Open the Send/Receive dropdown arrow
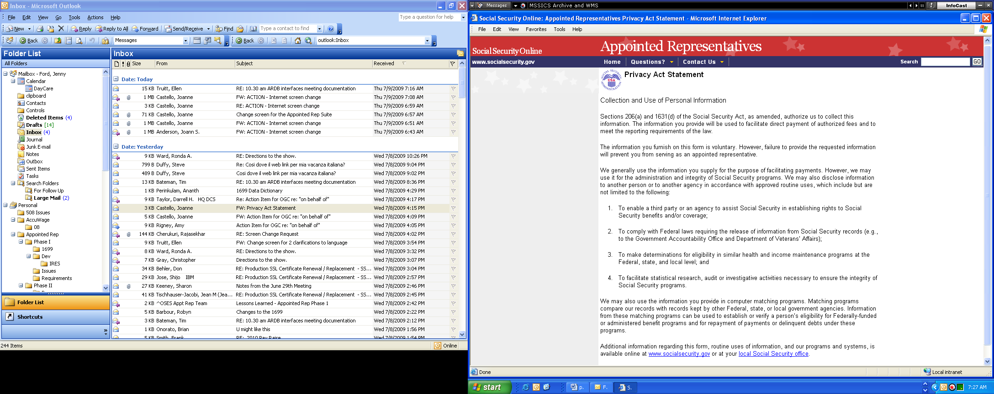The width and height of the screenshot is (994, 394). pyautogui.click(x=208, y=29)
